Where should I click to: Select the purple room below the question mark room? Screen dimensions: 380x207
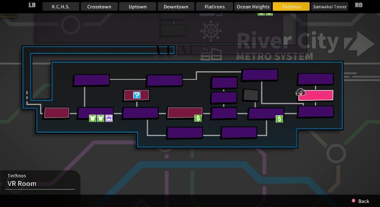point(141,113)
